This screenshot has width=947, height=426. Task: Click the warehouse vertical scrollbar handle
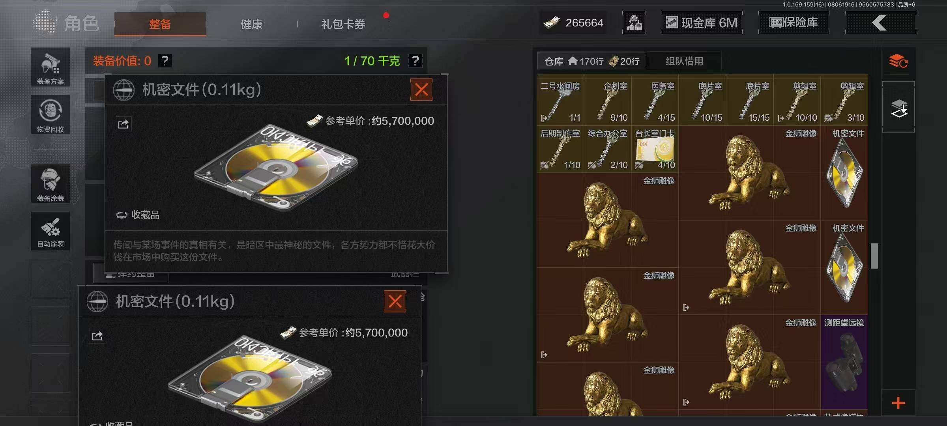(874, 256)
